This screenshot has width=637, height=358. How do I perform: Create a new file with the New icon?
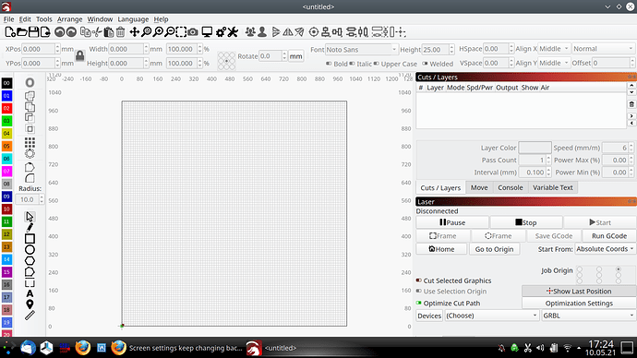tap(10, 32)
